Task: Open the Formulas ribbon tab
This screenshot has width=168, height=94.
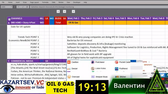Action: click(x=45, y=2)
